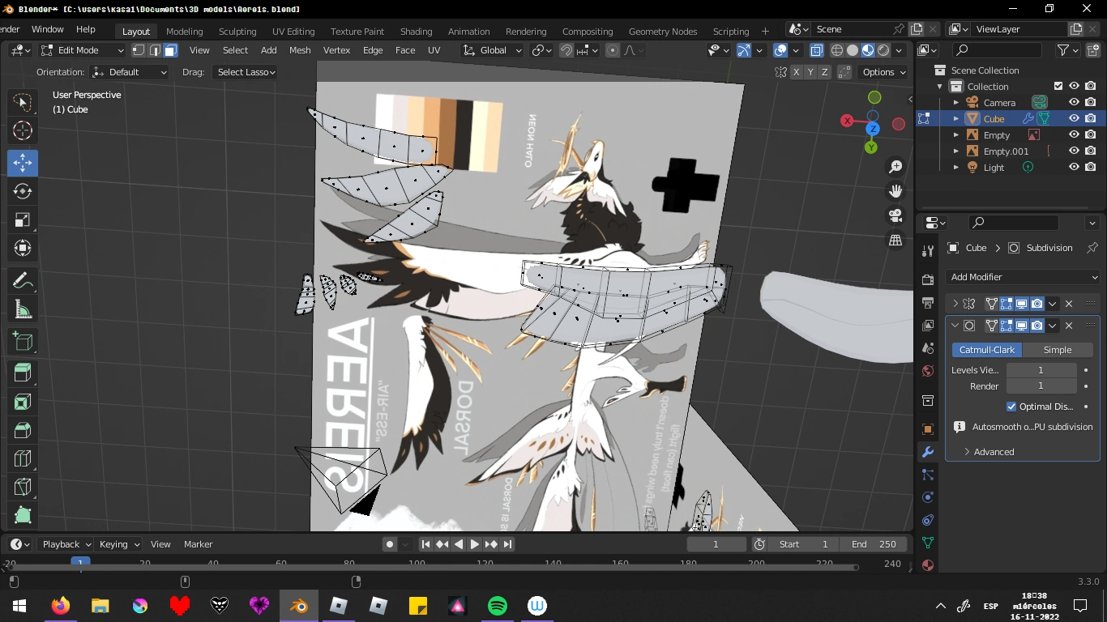Hide the Light object in the outliner
The image size is (1107, 622).
pyautogui.click(x=1074, y=167)
